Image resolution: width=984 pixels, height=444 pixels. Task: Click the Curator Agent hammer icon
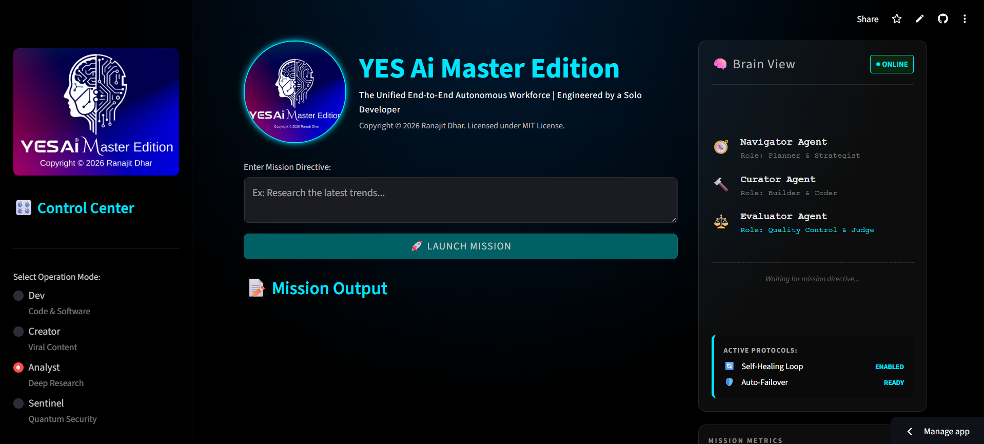(x=721, y=184)
